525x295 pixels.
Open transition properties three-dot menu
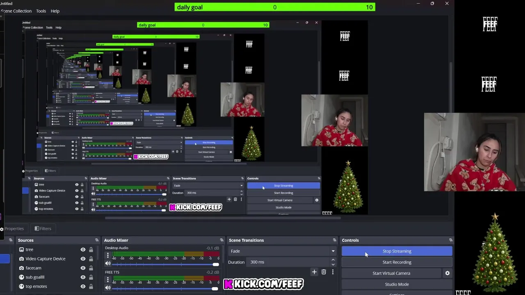333,272
